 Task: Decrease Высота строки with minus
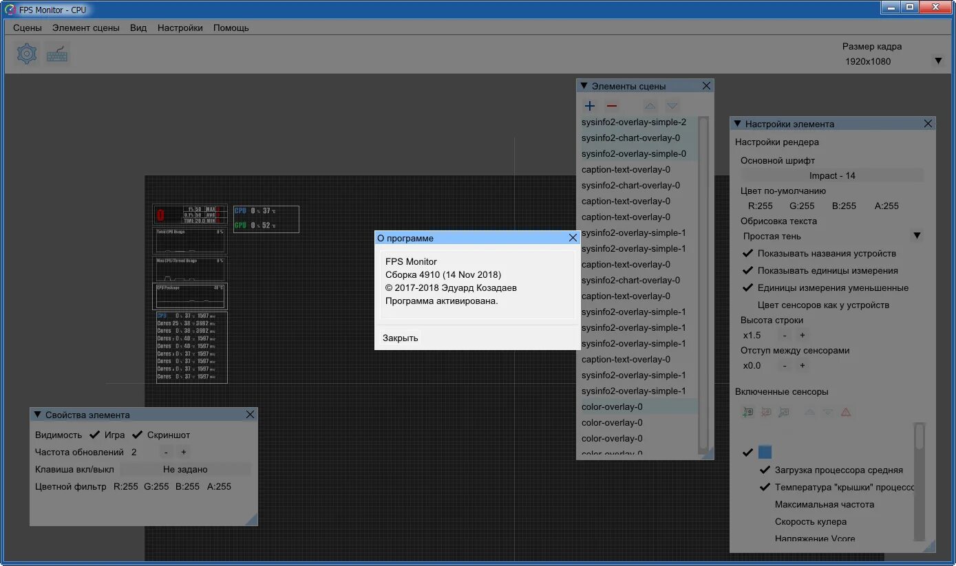[785, 336]
